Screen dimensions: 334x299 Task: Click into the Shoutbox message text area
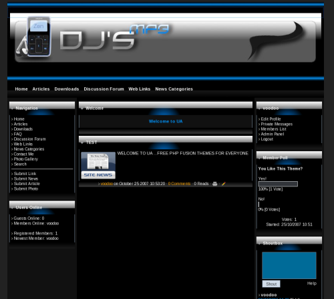(289, 265)
